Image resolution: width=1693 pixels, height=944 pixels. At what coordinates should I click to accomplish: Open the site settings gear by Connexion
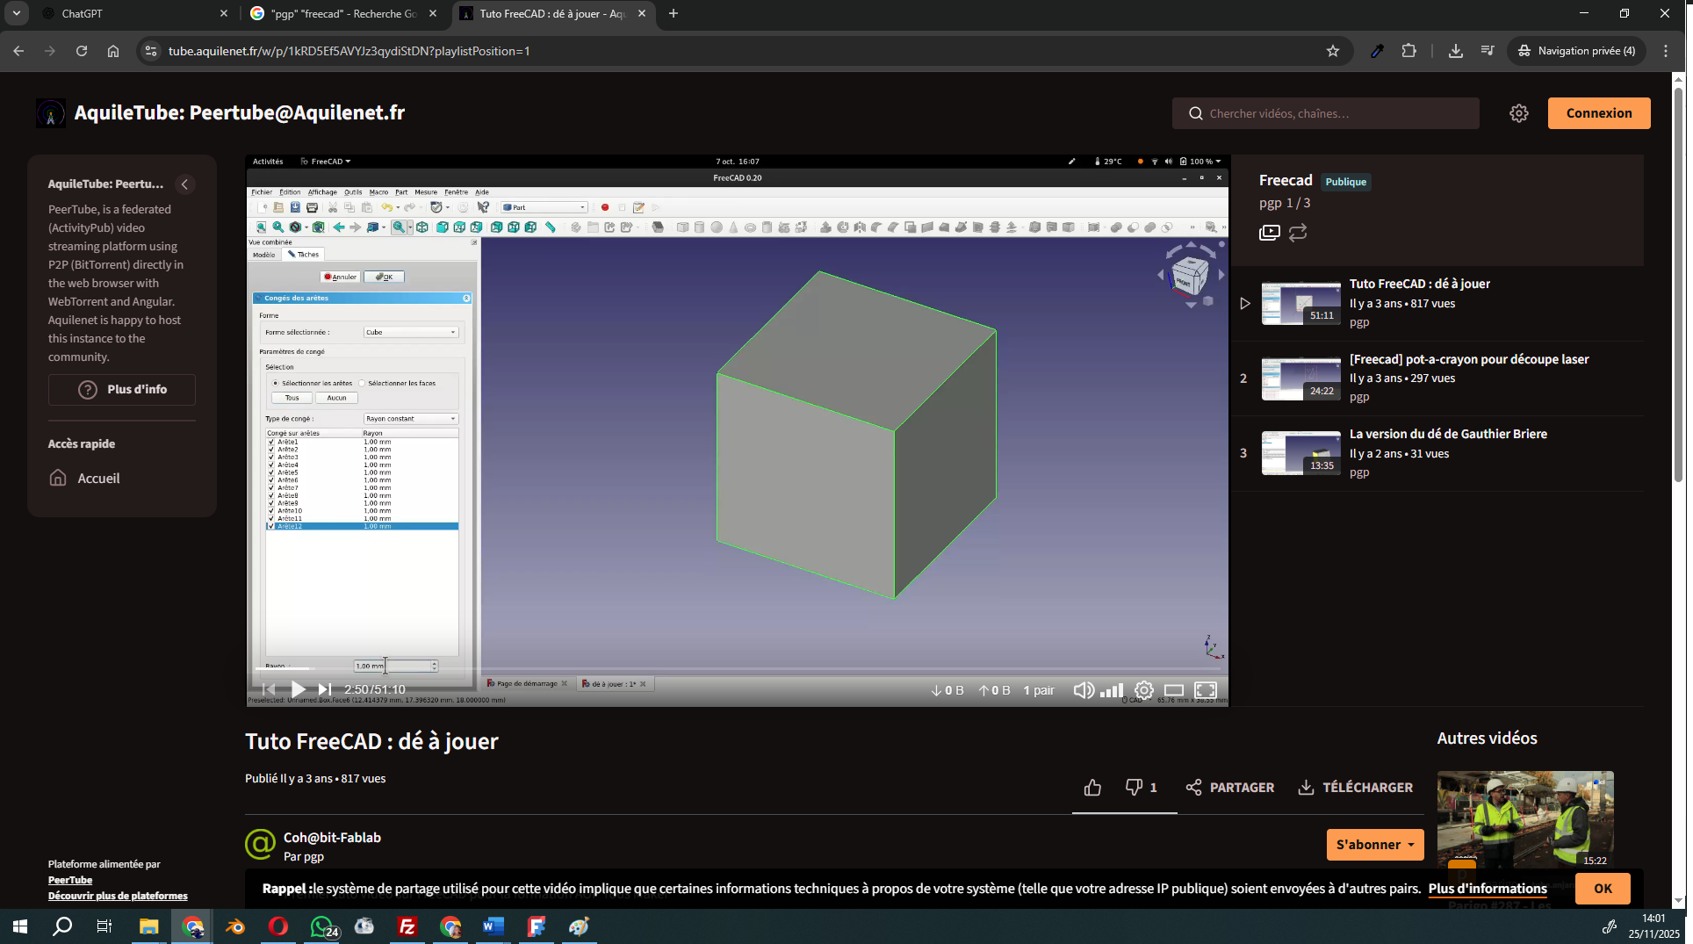(x=1518, y=113)
